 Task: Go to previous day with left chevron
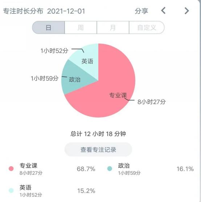[x=163, y=11]
